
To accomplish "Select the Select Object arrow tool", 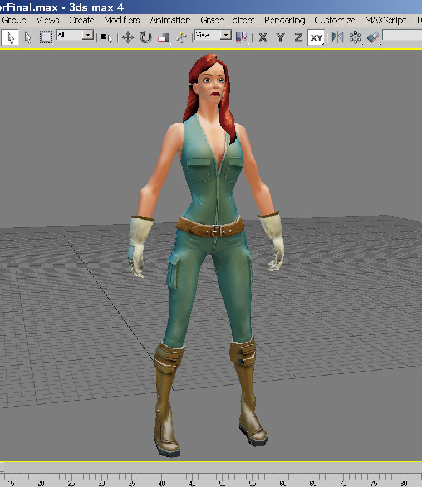I will point(11,37).
